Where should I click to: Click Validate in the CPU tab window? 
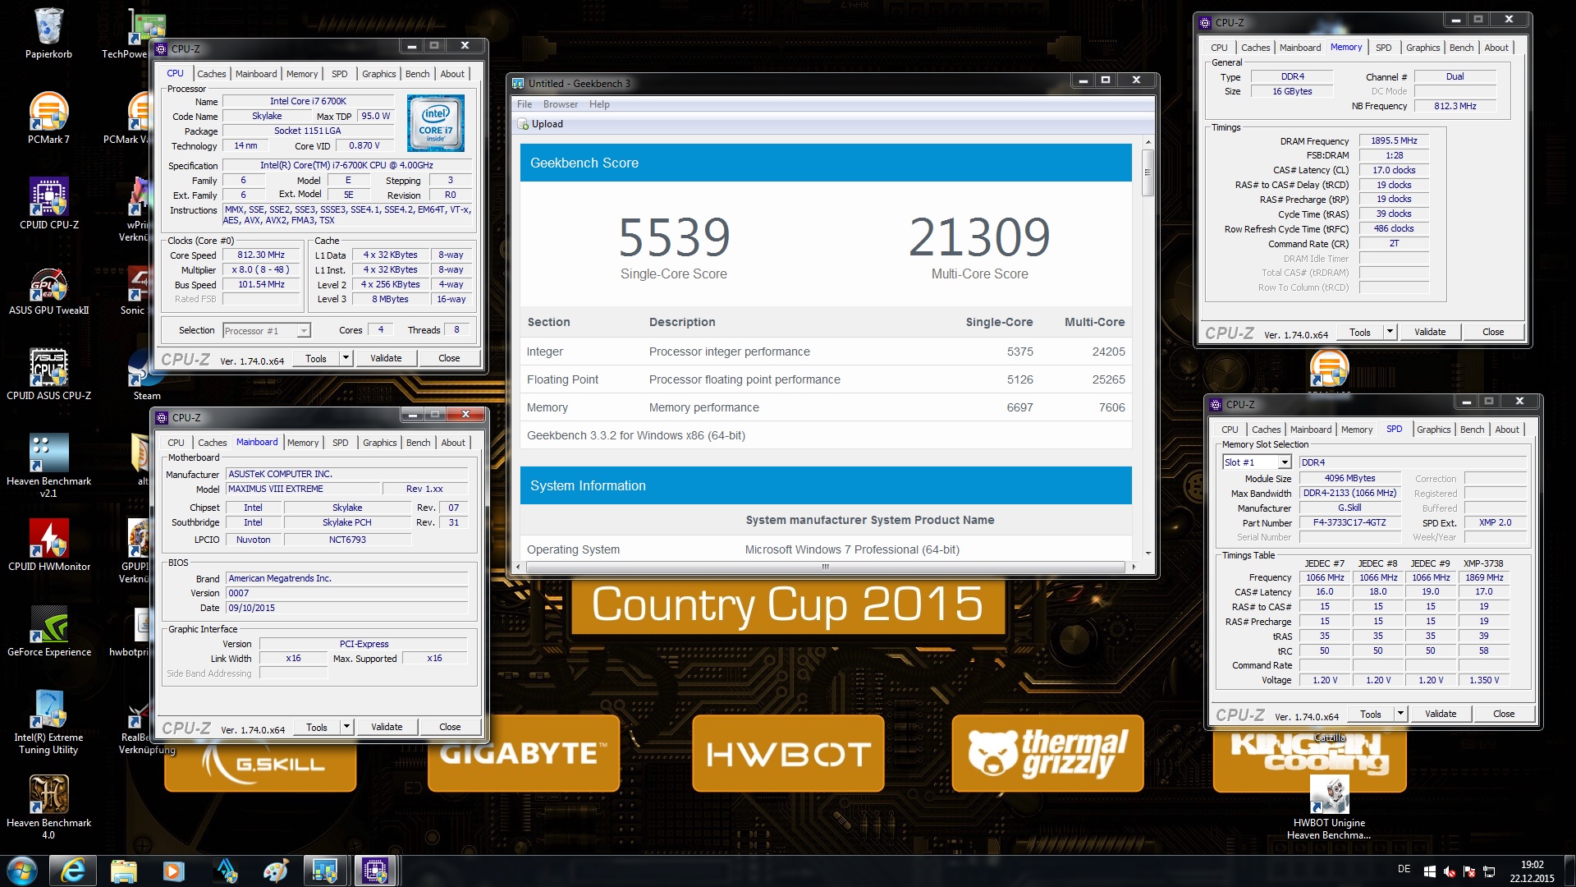click(x=386, y=358)
